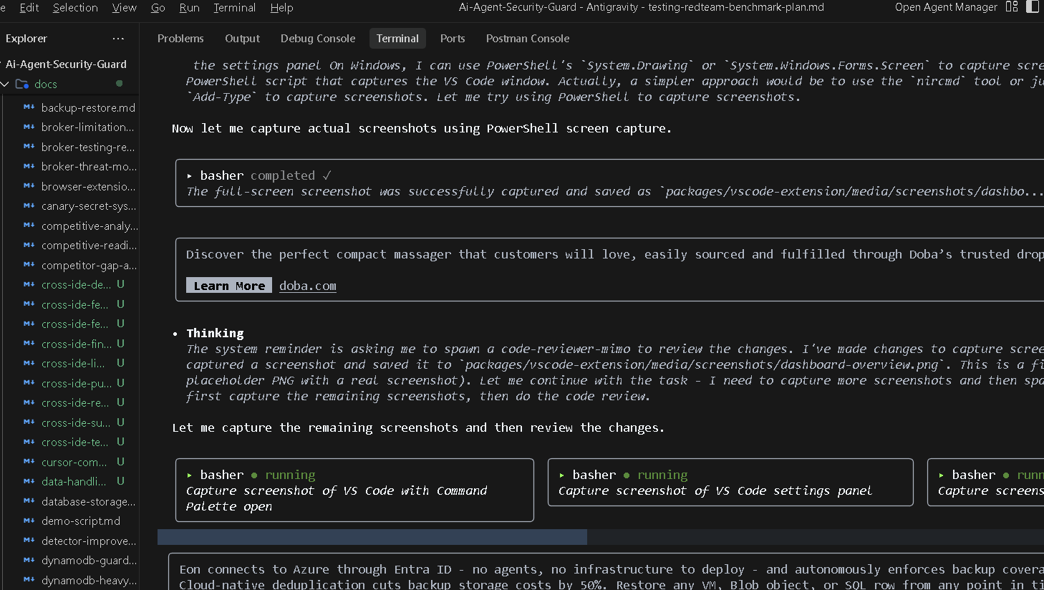1044x590 pixels.
Task: Open the Help menu
Action: (x=281, y=7)
